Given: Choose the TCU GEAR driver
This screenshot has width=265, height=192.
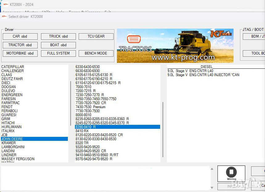Looking at the screenshot, I should 96,36.
